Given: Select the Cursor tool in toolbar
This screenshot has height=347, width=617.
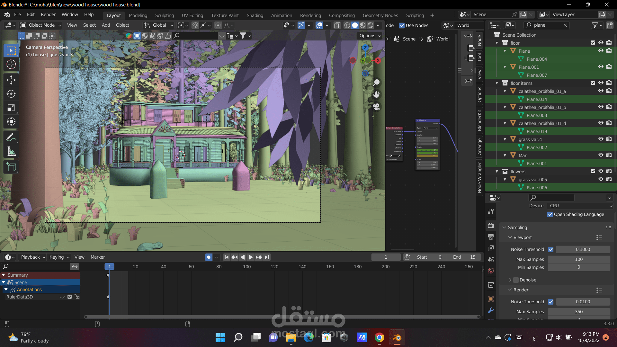Looking at the screenshot, I should pyautogui.click(x=11, y=65).
